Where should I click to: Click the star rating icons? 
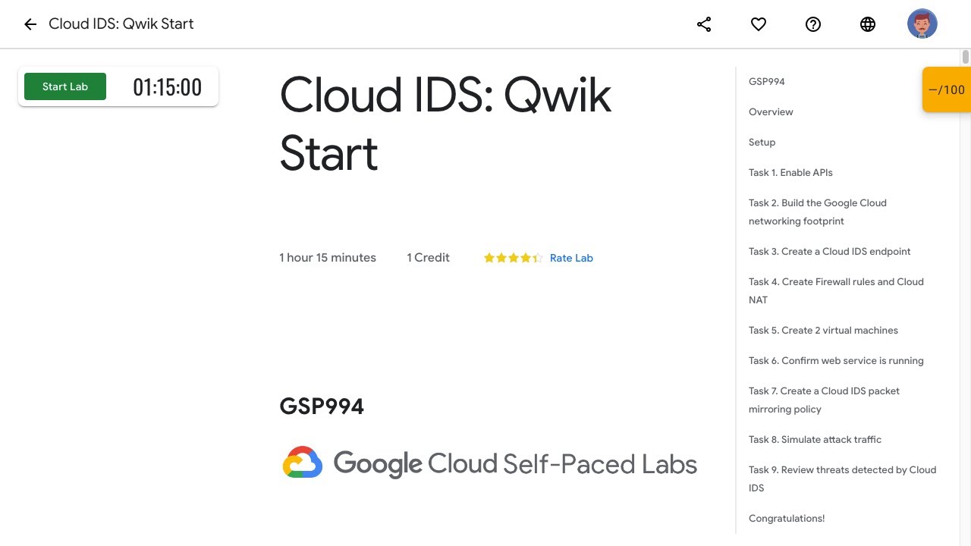tap(513, 258)
